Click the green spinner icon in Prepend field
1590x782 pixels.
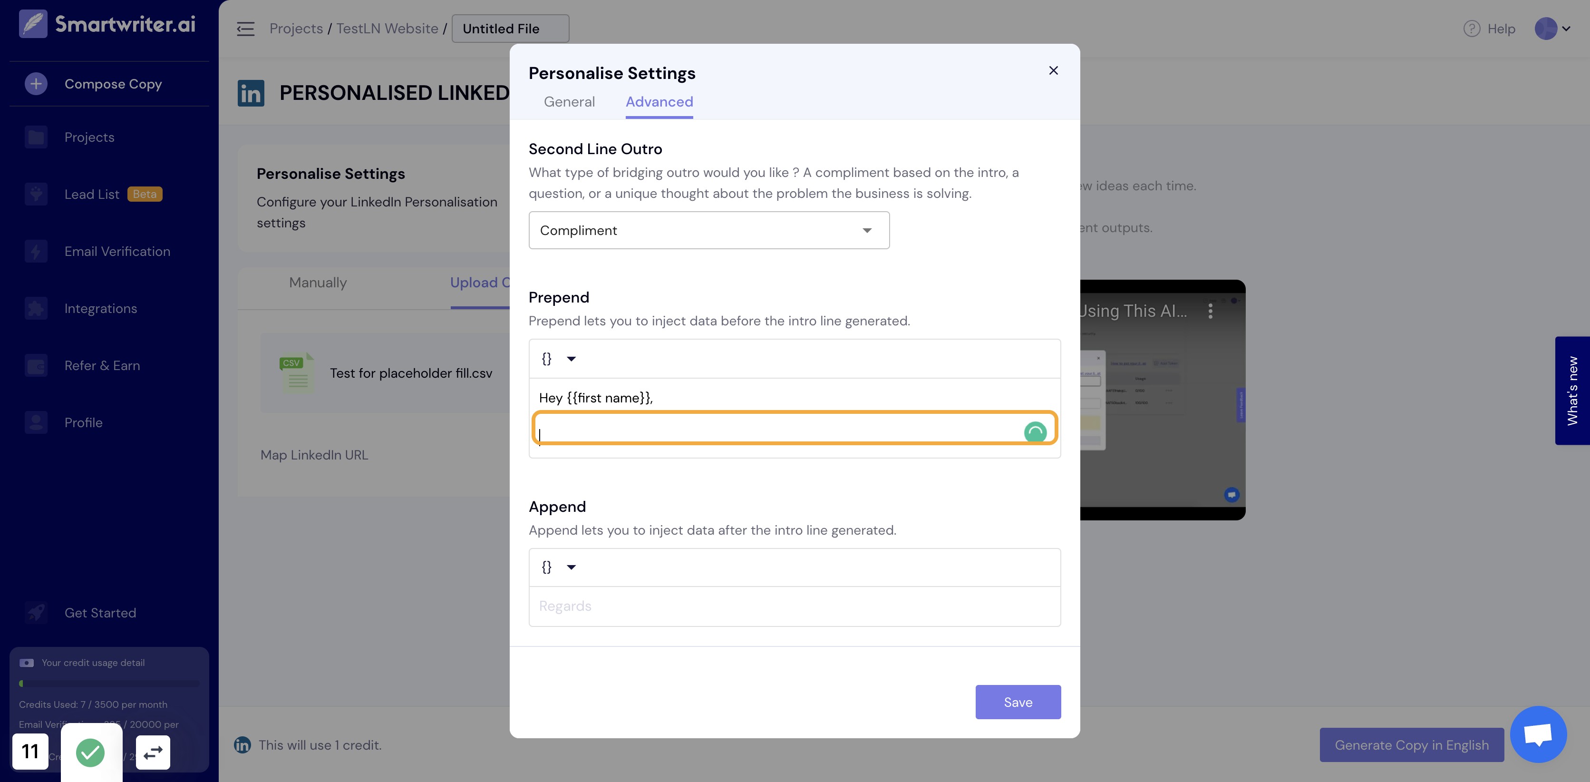point(1035,431)
